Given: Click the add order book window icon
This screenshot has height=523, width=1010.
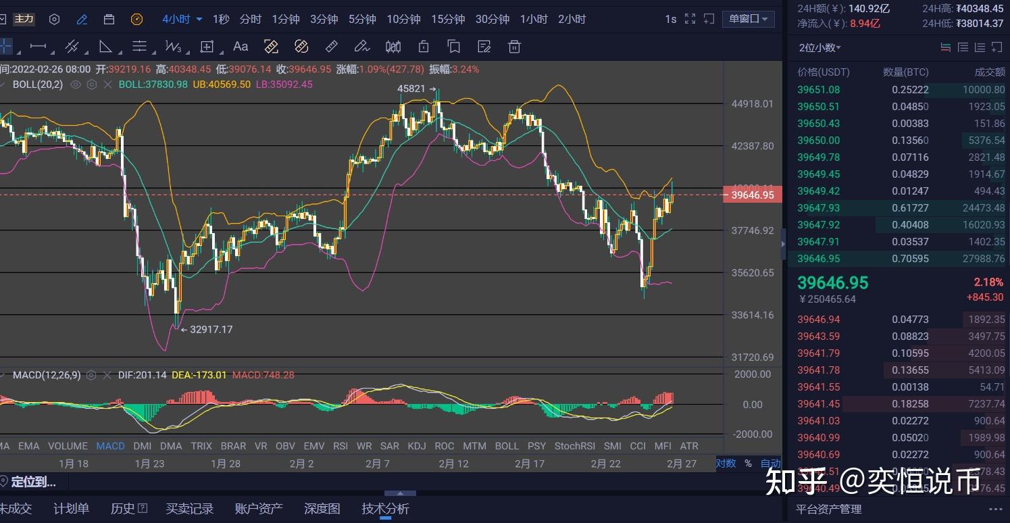Looking at the screenshot, I should [996, 47].
